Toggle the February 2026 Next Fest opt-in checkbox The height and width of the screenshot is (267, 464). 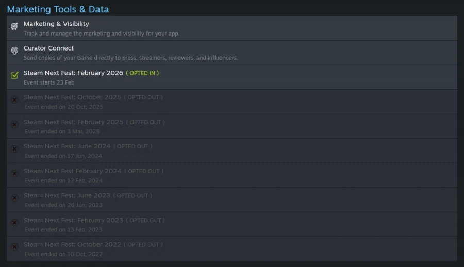14,75
